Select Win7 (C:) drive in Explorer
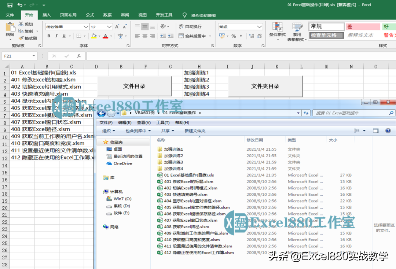The image size is (396, 269). pyautogui.click(x=119, y=199)
